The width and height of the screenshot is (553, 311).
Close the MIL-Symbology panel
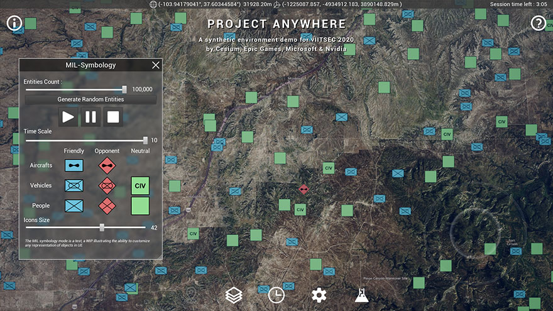(x=156, y=65)
